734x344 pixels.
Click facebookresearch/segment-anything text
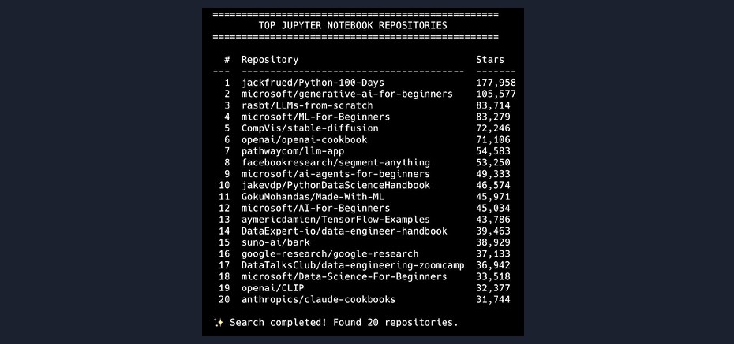pos(335,162)
